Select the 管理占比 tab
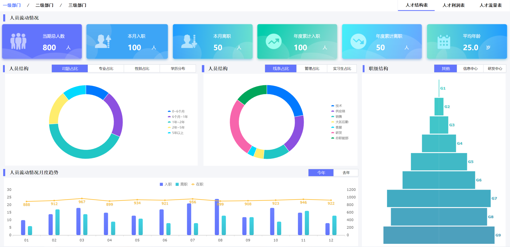The image size is (510, 247). [312, 68]
